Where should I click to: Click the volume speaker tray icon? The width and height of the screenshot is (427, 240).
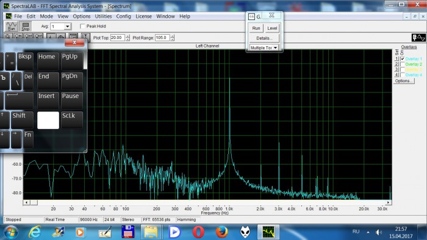coord(379,232)
